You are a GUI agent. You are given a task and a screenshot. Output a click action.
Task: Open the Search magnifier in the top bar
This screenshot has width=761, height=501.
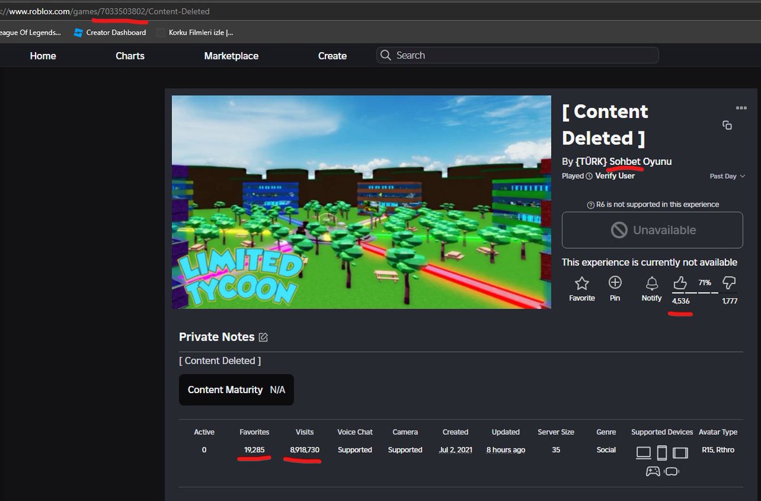pyautogui.click(x=386, y=55)
